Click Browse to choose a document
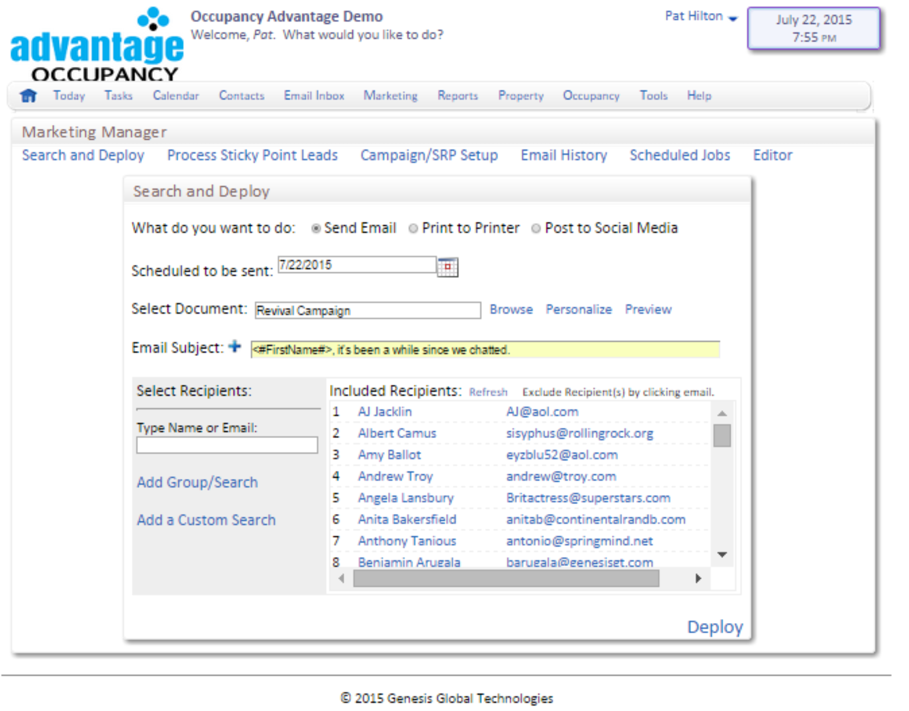Image resolution: width=909 pixels, height=711 pixels. click(511, 309)
